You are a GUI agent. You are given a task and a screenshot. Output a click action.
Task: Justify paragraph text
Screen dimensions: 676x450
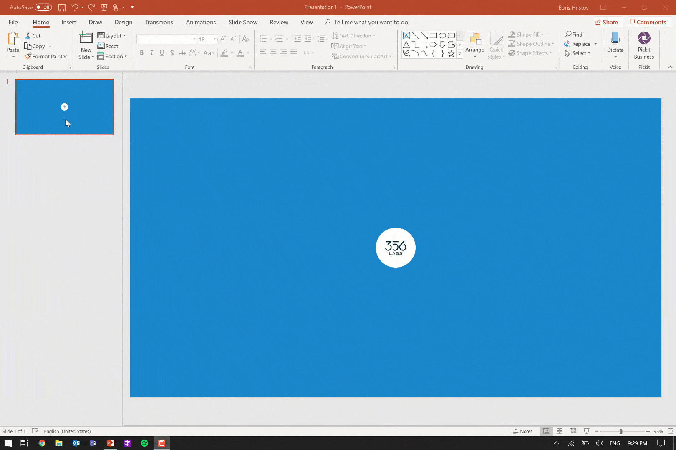(x=294, y=52)
